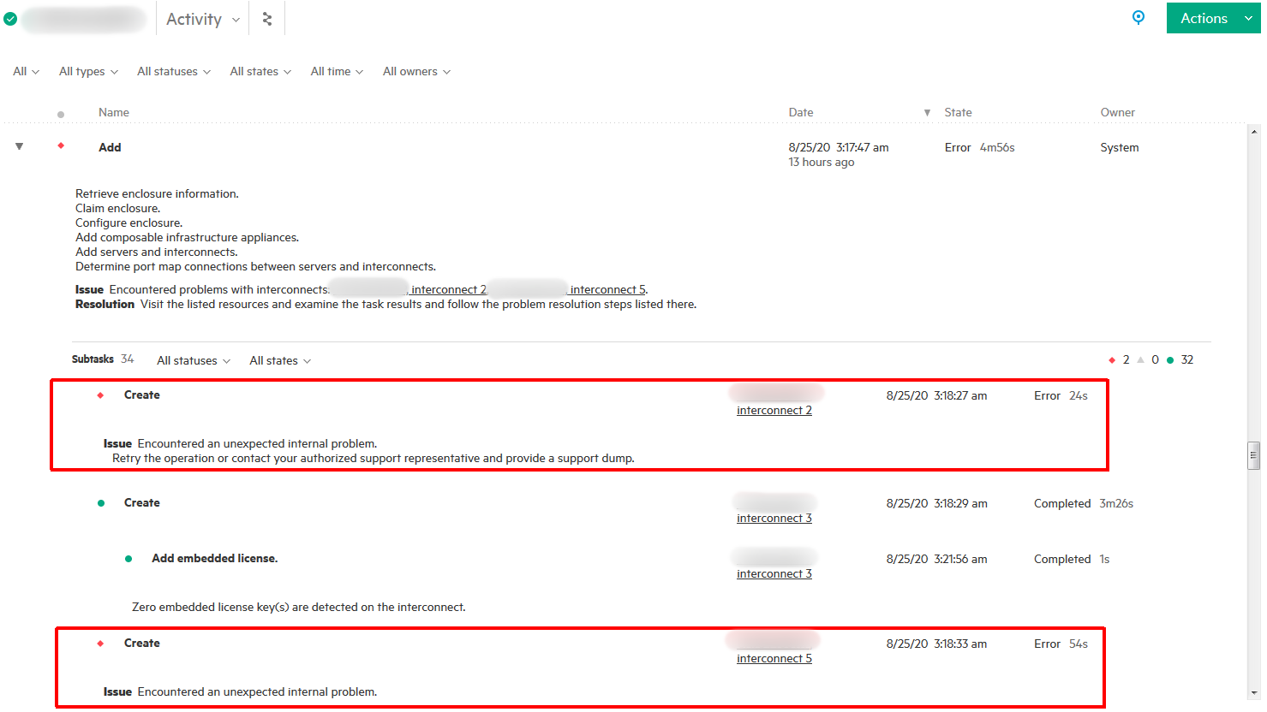Click the red error counter showing 2
The height and width of the screenshot is (712, 1267).
(x=1120, y=359)
